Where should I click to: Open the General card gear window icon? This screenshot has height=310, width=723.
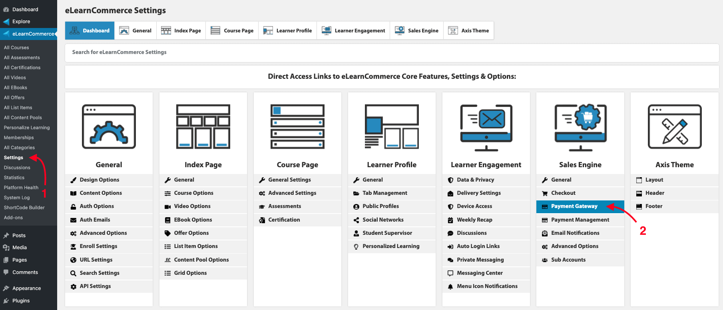click(x=109, y=127)
